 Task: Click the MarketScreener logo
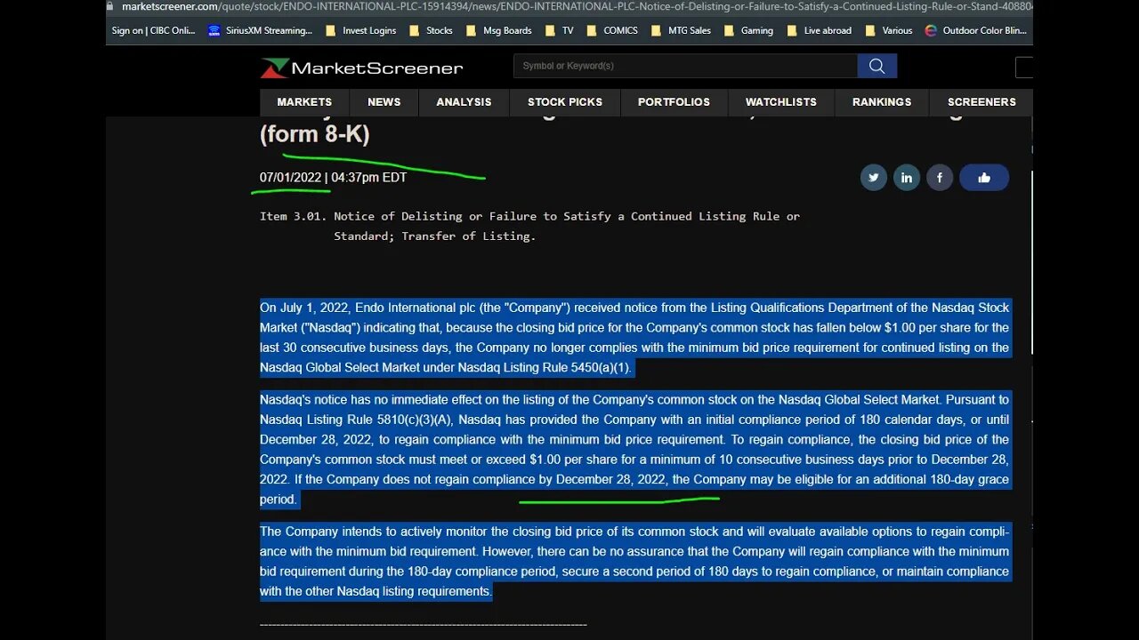pyautogui.click(x=361, y=68)
